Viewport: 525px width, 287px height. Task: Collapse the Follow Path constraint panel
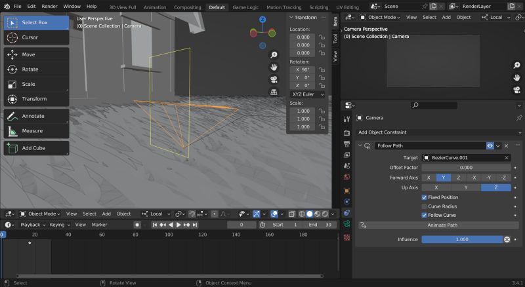[x=360, y=146]
